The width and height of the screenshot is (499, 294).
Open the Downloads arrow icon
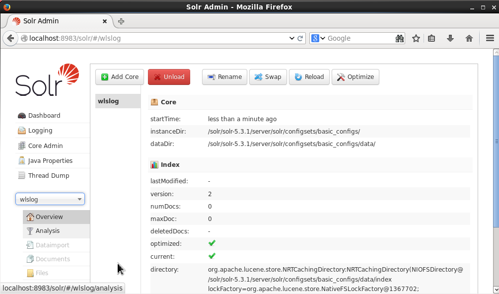click(450, 39)
